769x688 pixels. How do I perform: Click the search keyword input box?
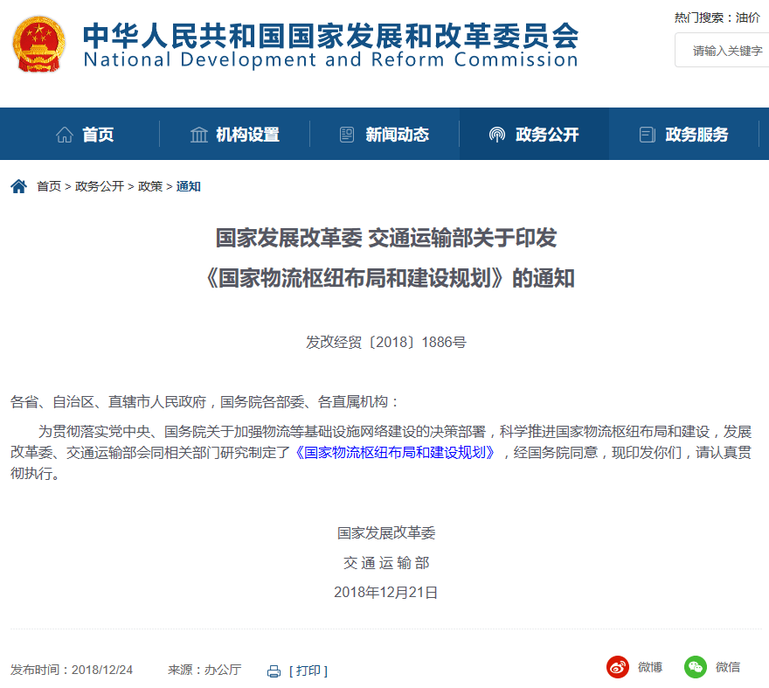(x=724, y=51)
